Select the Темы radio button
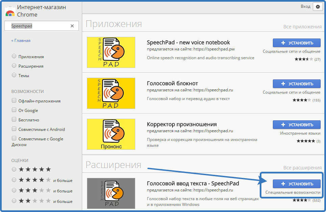The image size is (326, 212). point(14,75)
